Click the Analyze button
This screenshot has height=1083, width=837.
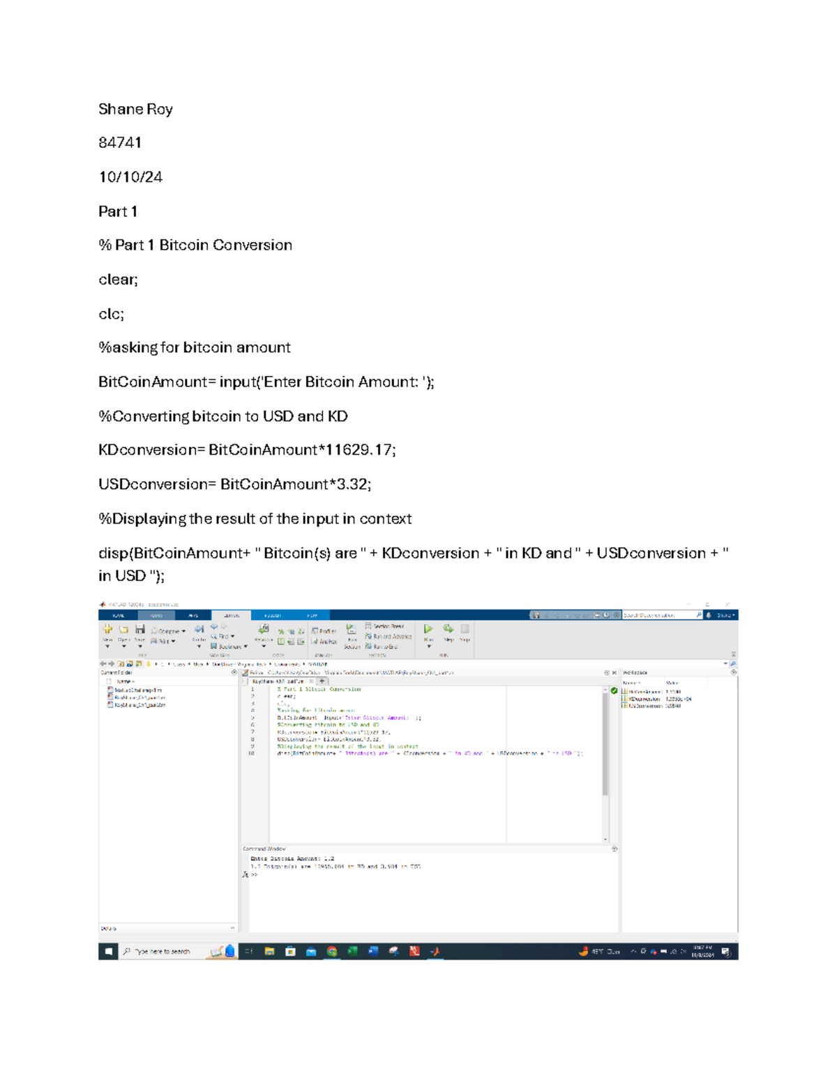point(324,642)
